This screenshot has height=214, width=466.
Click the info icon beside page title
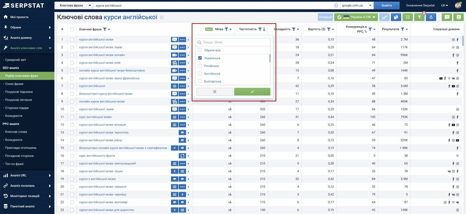162,17
